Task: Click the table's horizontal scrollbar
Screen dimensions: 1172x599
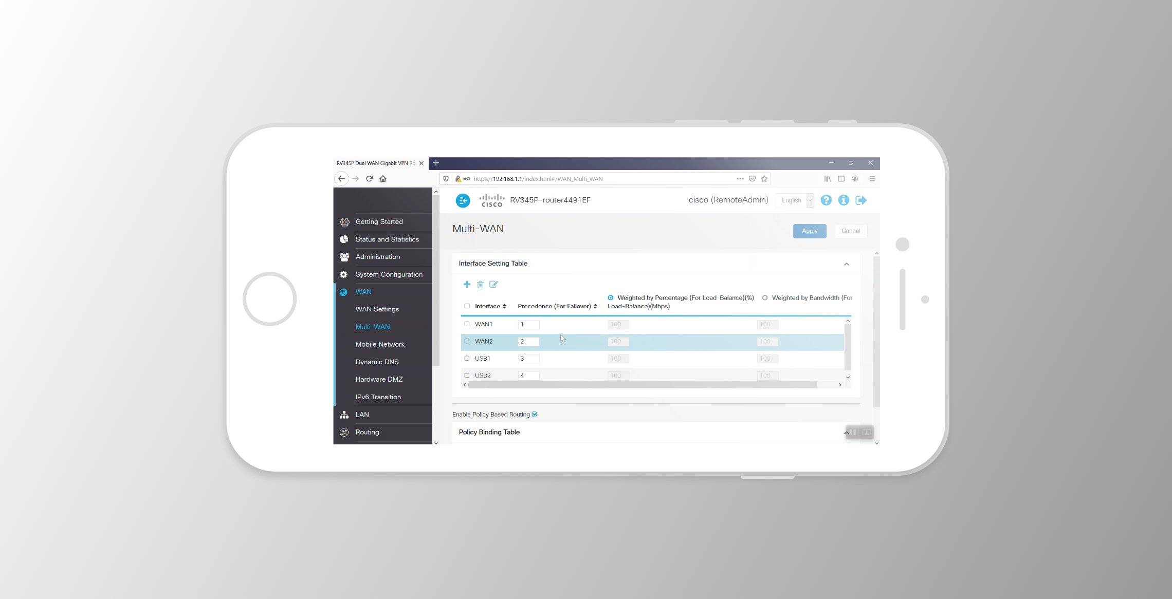Action: click(643, 385)
